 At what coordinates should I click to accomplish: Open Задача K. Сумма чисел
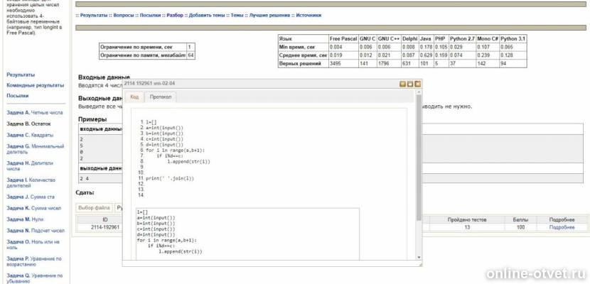click(x=35, y=208)
